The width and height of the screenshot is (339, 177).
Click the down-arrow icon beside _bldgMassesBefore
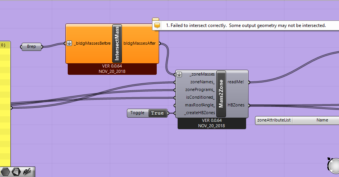click(x=69, y=43)
